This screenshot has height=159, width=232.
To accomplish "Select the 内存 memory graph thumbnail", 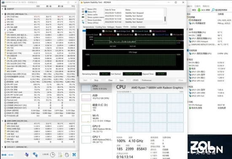I will [x=86, y=97].
